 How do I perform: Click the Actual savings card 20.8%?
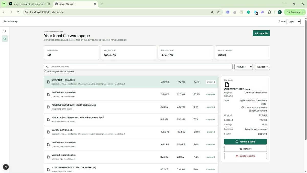243,53
